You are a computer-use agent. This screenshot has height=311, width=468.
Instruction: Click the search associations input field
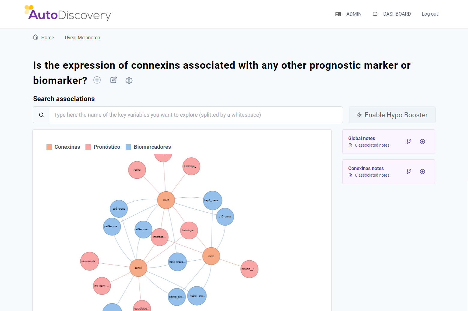pos(196,115)
